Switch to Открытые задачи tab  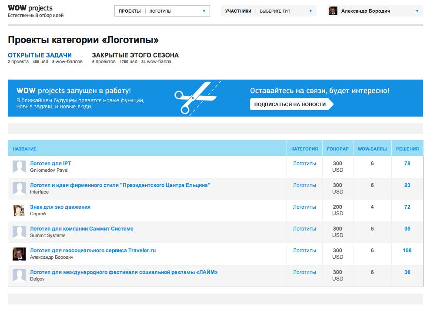point(40,55)
